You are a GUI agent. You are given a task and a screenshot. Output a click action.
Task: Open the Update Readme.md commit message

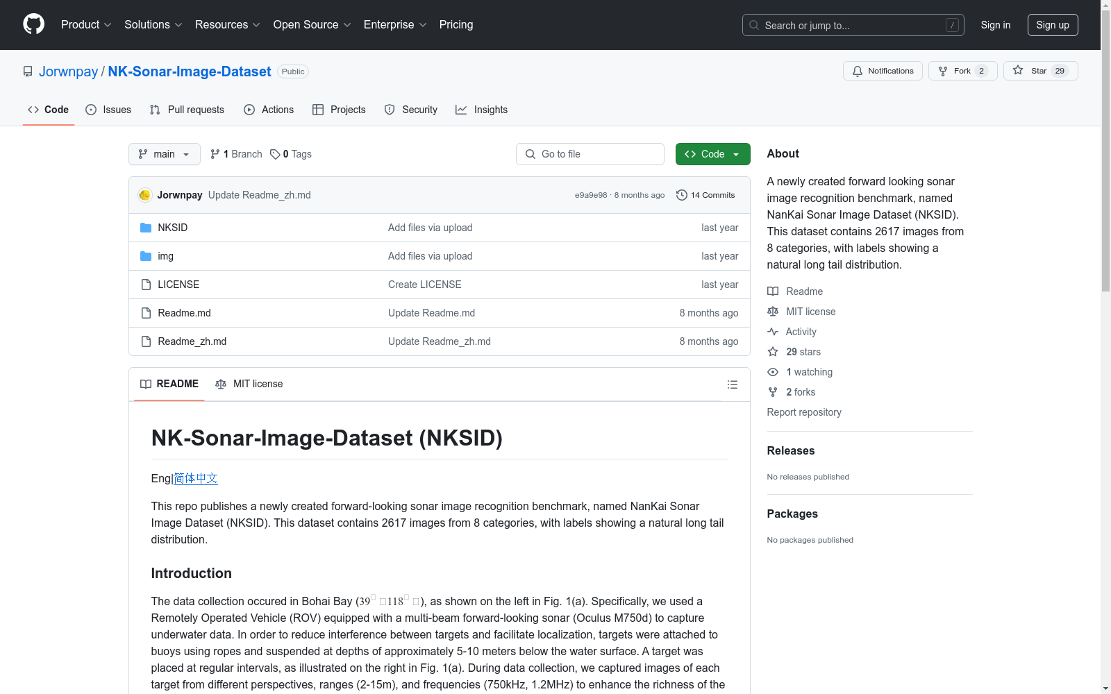pyautogui.click(x=432, y=313)
